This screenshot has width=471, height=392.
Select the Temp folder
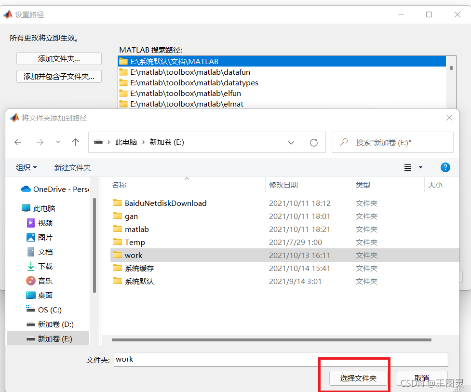(x=129, y=242)
